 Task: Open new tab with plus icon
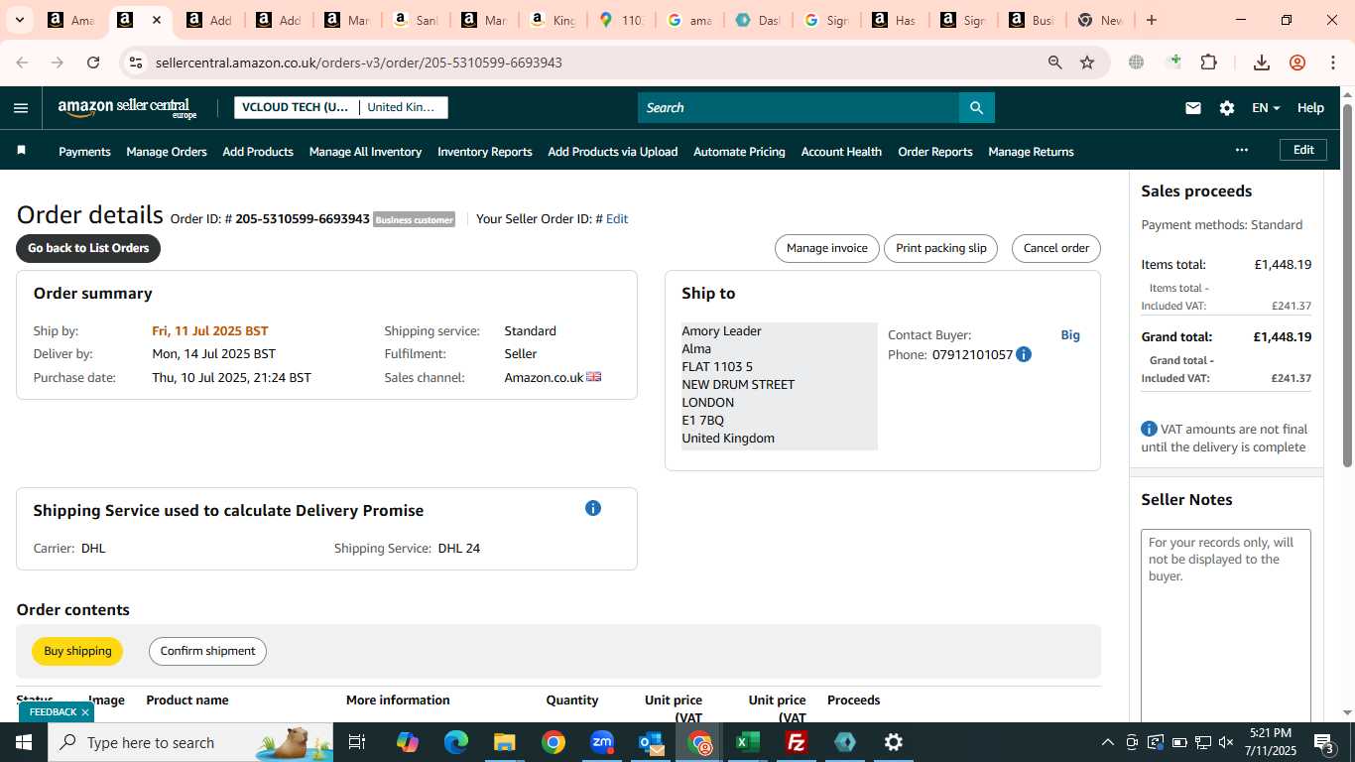[1152, 20]
